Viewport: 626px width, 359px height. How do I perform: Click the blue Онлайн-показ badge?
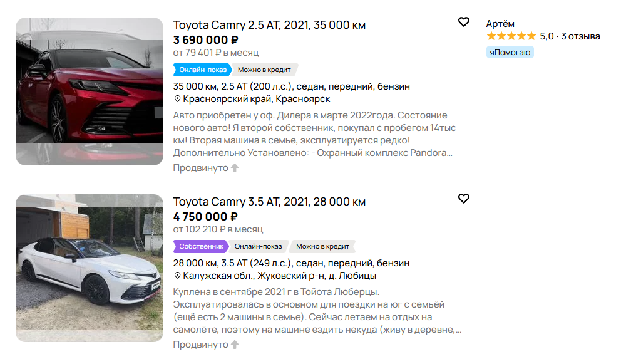(x=202, y=70)
